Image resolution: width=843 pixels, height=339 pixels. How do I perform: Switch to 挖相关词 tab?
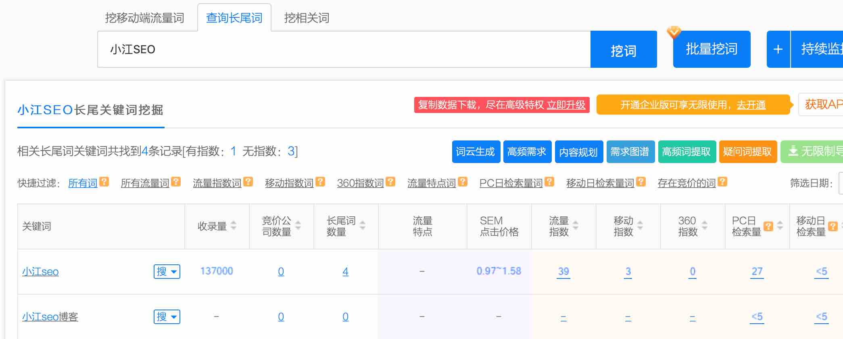[307, 18]
